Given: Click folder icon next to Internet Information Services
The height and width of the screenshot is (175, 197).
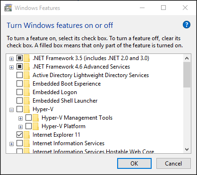Looking at the screenshot, I should (x=26, y=143).
